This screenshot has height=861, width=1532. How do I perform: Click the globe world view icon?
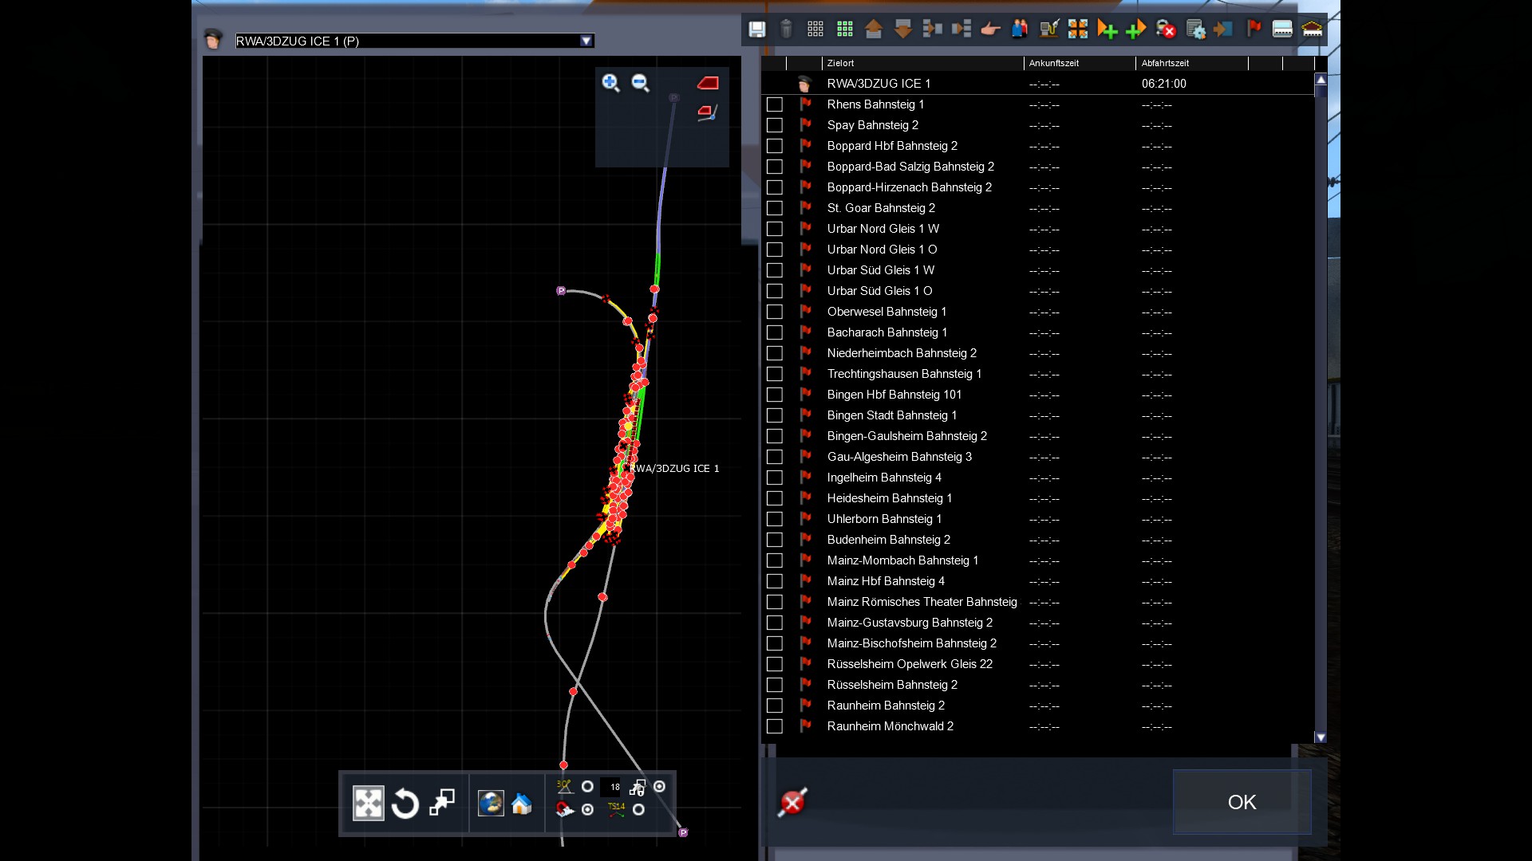tap(490, 804)
